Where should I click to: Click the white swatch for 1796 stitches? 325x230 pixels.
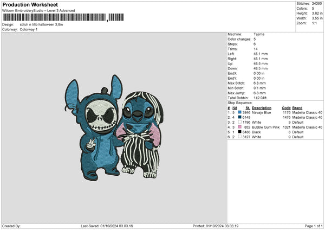point(239,122)
